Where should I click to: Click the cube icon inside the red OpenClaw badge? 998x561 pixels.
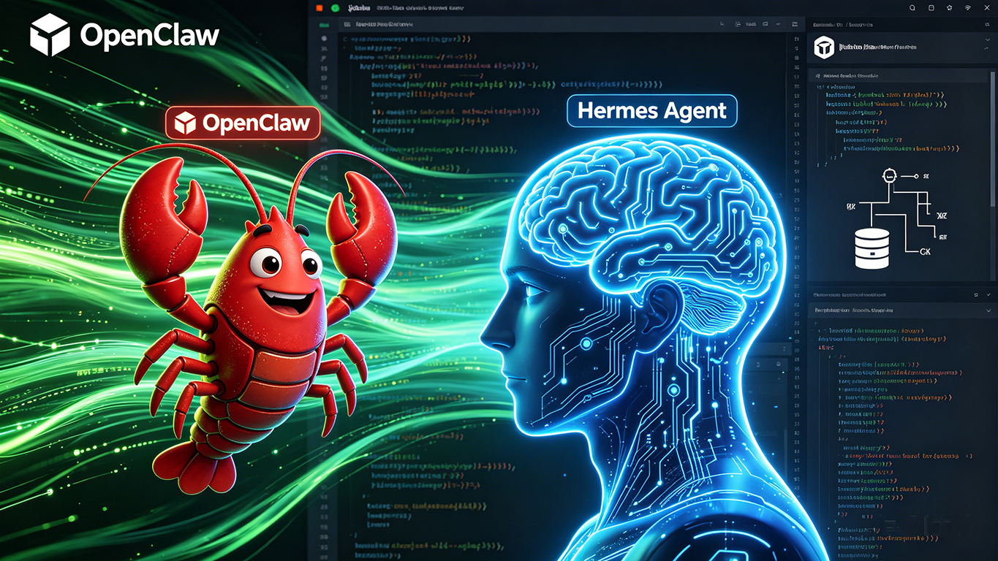tap(185, 123)
